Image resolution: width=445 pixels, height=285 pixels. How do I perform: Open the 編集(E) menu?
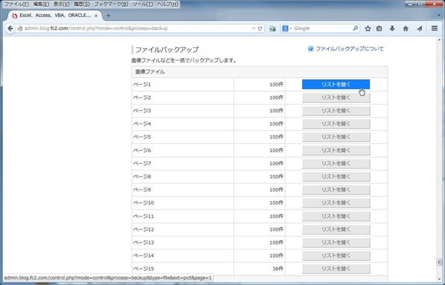click(41, 4)
